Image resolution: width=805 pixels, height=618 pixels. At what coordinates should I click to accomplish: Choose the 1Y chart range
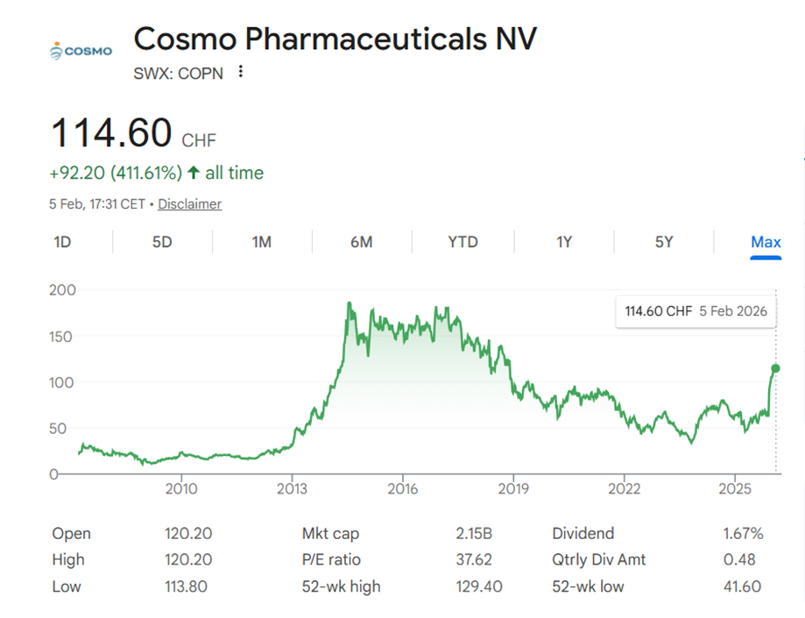point(564,242)
